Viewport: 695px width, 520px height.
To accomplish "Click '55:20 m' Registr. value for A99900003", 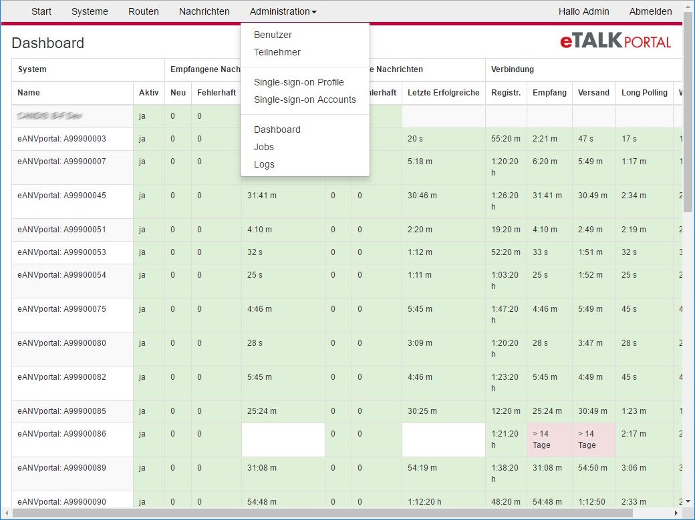I will coord(506,139).
